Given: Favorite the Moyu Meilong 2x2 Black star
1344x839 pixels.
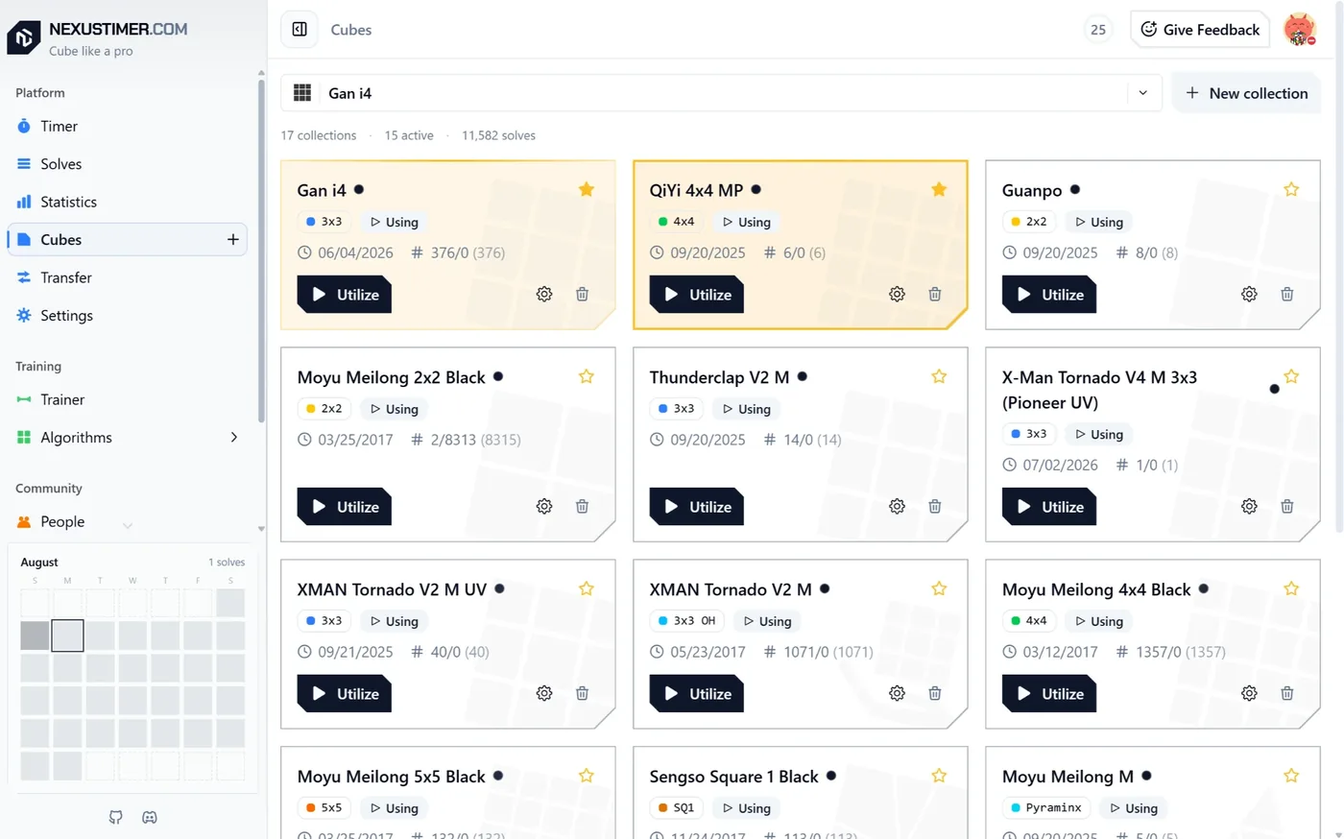Looking at the screenshot, I should [x=587, y=377].
